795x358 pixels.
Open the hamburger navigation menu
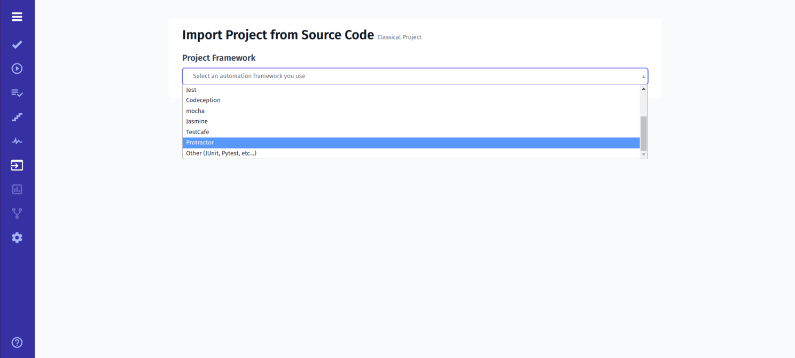pyautogui.click(x=17, y=17)
